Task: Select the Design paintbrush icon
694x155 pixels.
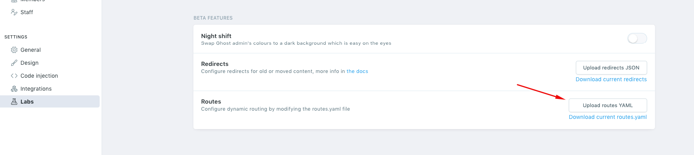Action: 14,63
